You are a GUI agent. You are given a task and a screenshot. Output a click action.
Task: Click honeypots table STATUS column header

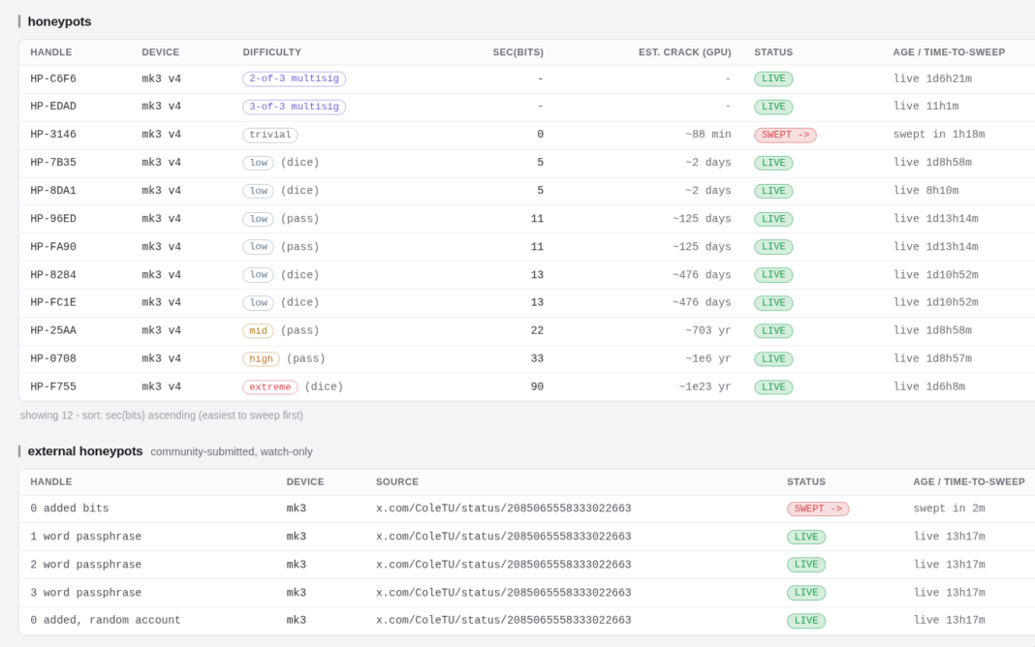click(773, 52)
